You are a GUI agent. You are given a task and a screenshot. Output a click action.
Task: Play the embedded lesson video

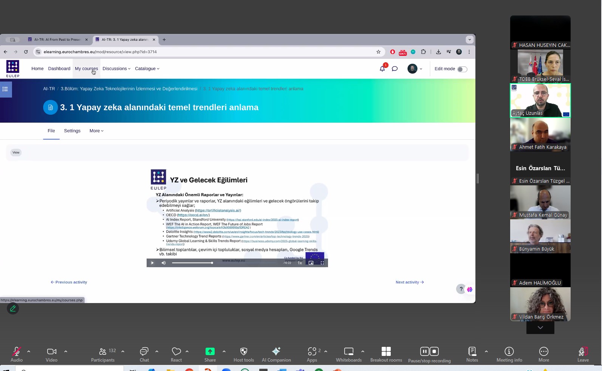(152, 263)
